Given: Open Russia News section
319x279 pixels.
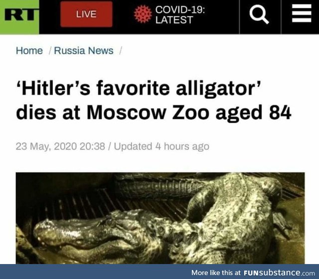Looking at the screenshot, I should (84, 51).
